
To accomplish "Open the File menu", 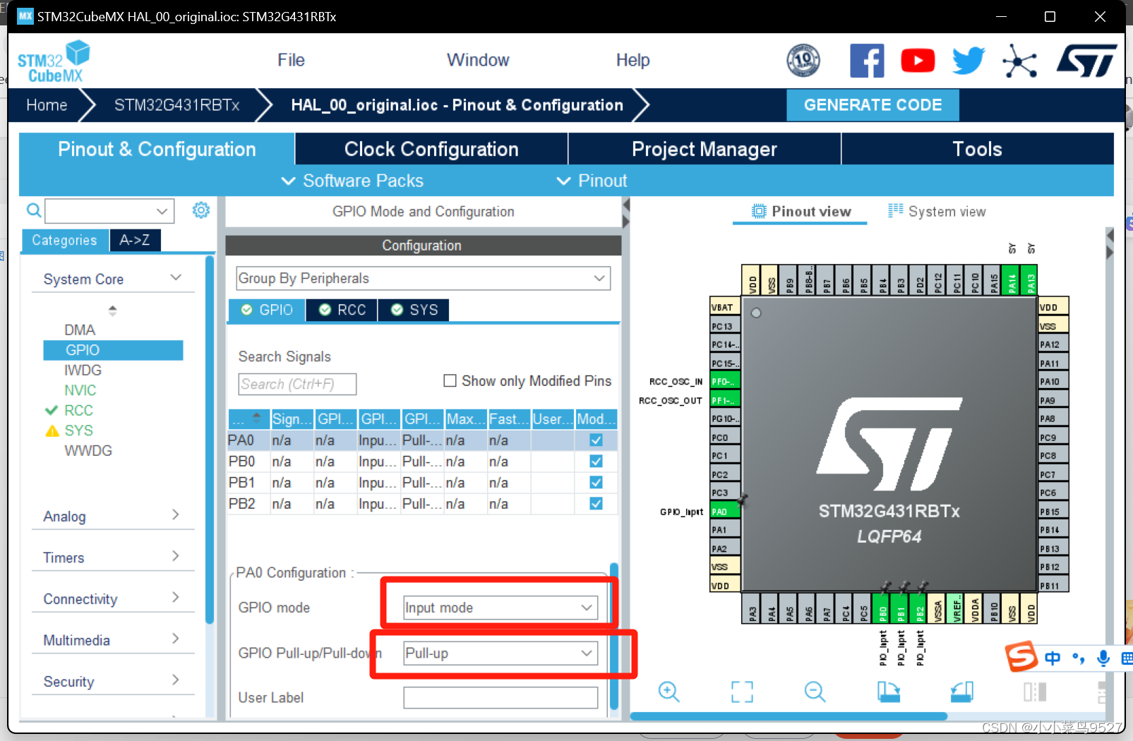I will coord(291,61).
